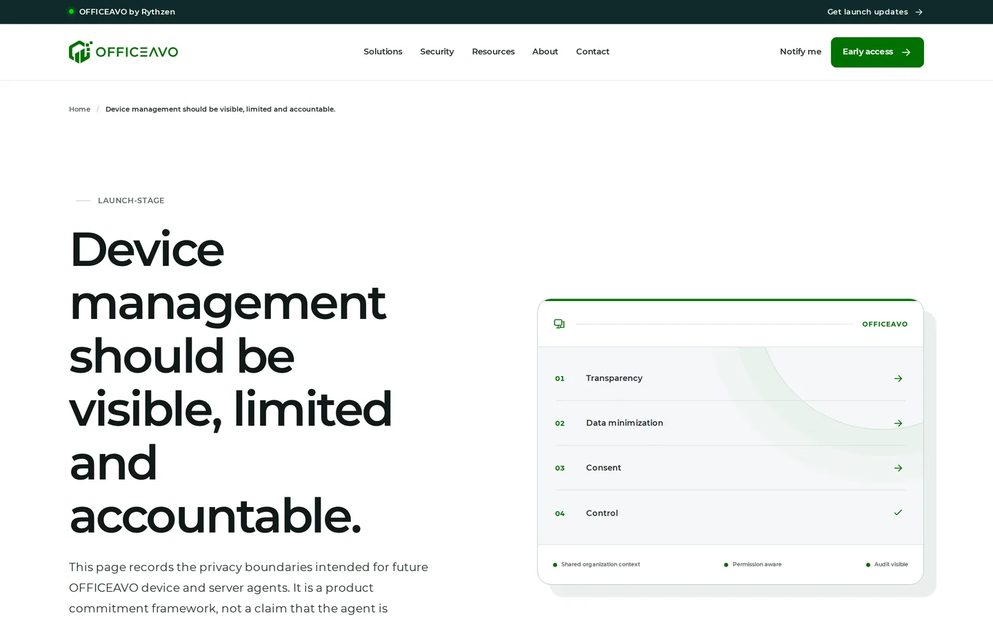Go to Resources in navigation
Image resolution: width=993 pixels, height=620 pixels.
point(493,52)
